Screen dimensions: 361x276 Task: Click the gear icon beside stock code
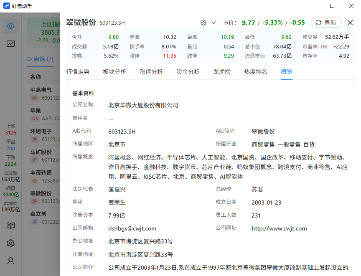click(x=203, y=23)
